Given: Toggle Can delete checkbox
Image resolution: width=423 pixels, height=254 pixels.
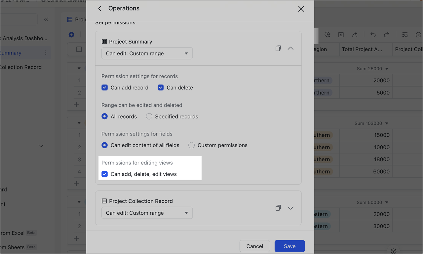Looking at the screenshot, I should click(x=161, y=88).
